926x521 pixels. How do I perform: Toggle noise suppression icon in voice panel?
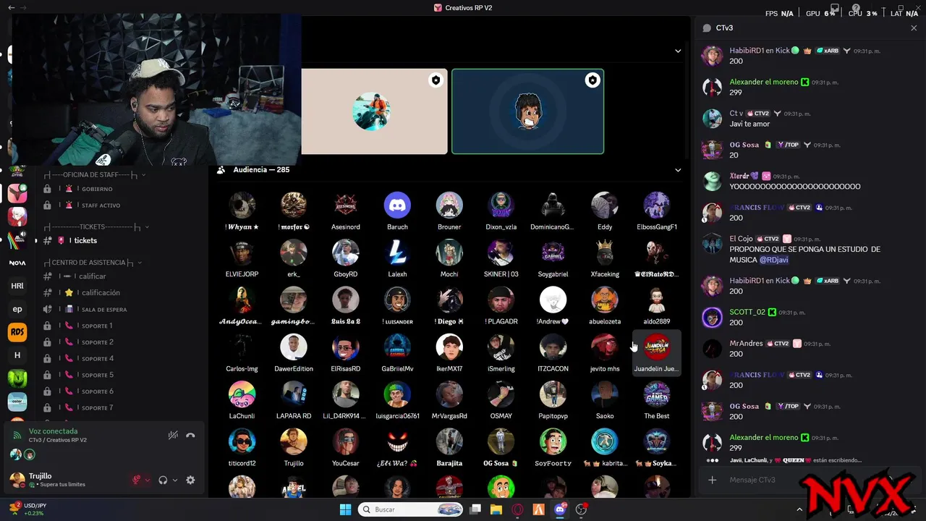pyautogui.click(x=173, y=436)
